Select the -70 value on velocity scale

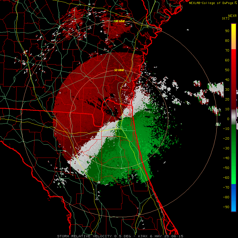226,187
